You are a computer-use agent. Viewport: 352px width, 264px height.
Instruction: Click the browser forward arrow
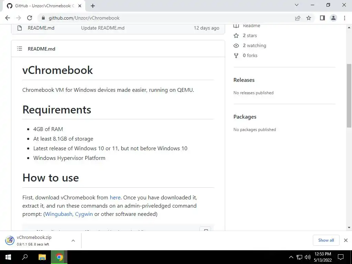[19, 18]
